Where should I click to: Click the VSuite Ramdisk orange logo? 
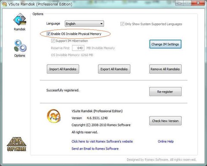53,116
